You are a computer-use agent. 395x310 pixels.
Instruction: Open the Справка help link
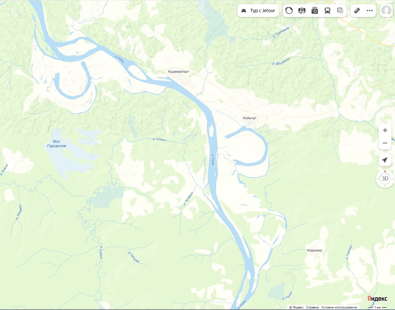pyautogui.click(x=312, y=307)
